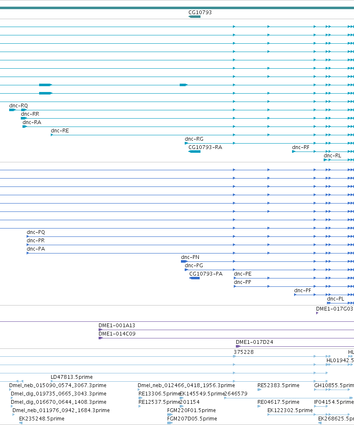Select the LD47813.5prime EST label
The width and height of the screenshot is (354, 425).
(72, 377)
